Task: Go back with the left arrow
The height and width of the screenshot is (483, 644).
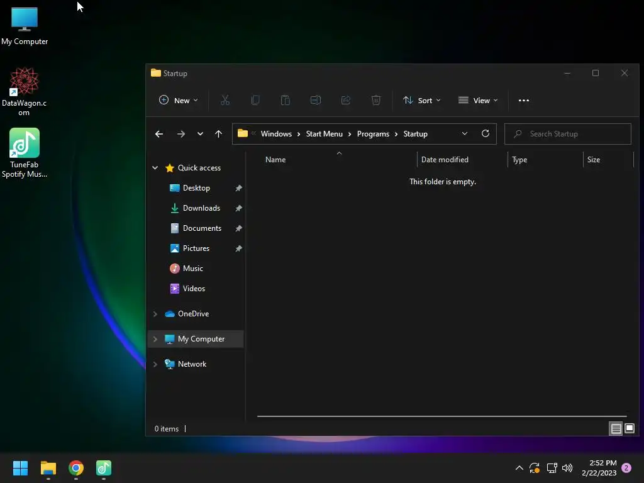Action: coord(159,134)
